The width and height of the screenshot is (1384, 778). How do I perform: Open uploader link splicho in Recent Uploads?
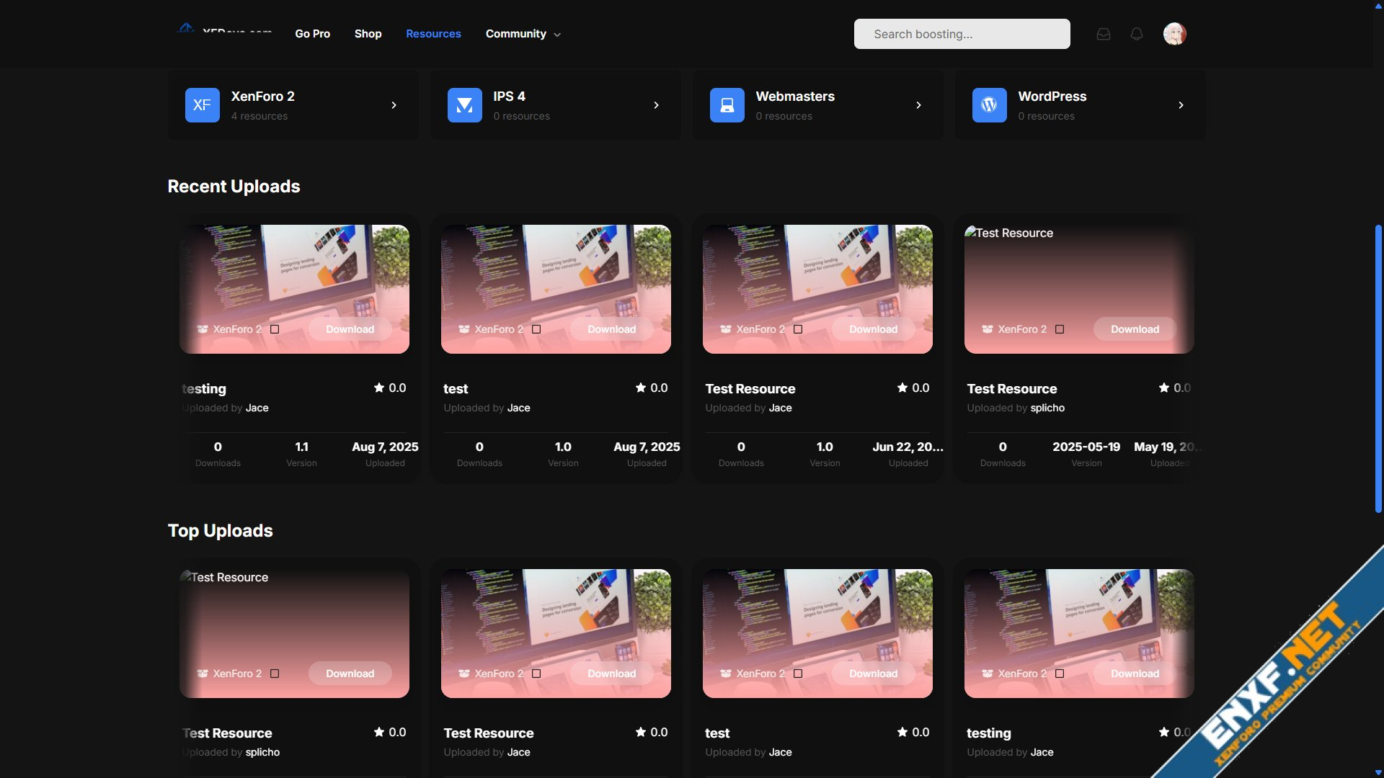tap(1047, 408)
